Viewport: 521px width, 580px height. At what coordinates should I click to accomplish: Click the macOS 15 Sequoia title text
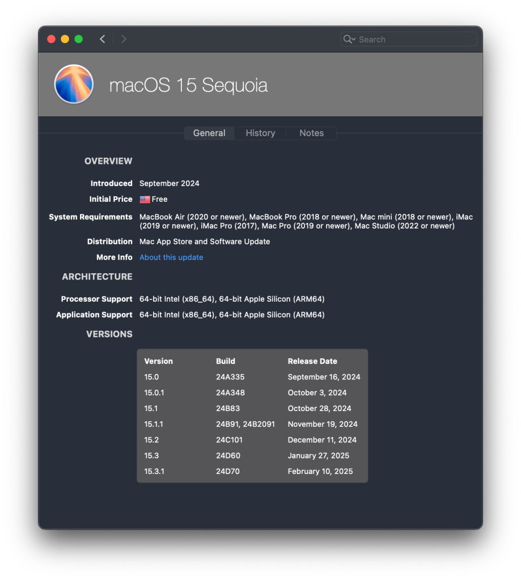(x=188, y=86)
